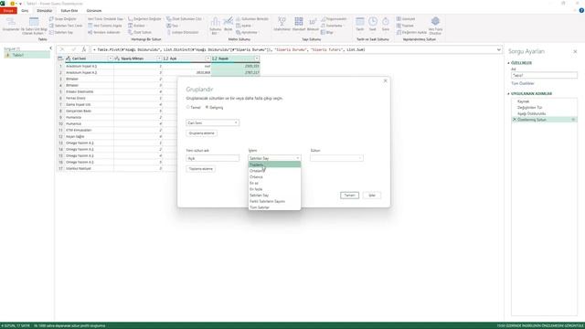
Task: Click the Taşı (Move) ribbon icon
Action: pyautogui.click(x=173, y=26)
